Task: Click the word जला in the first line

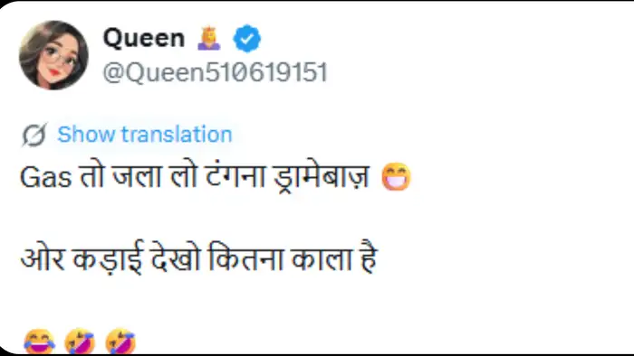Action: coord(137,176)
